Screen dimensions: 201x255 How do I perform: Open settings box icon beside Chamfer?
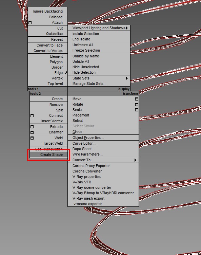(32, 132)
